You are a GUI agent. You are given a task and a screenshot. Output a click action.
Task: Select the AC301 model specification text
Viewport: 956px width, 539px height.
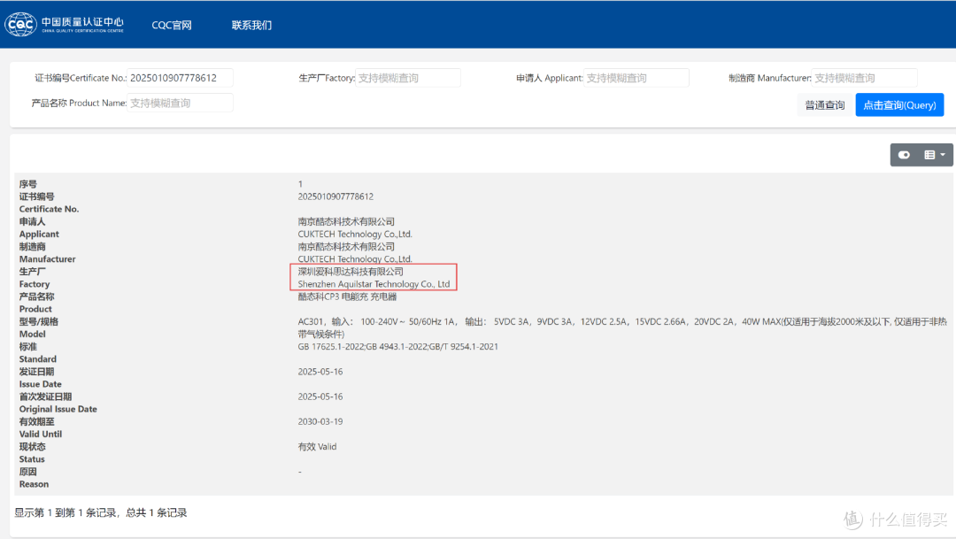pos(622,327)
